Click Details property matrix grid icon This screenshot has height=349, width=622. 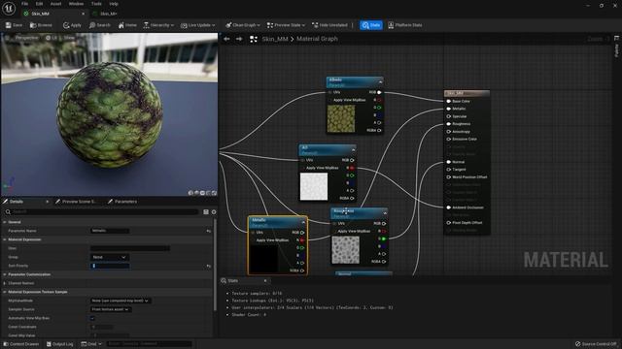click(206, 211)
